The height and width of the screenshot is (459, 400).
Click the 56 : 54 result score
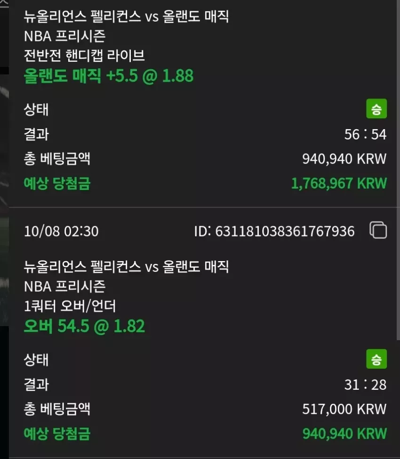click(365, 134)
